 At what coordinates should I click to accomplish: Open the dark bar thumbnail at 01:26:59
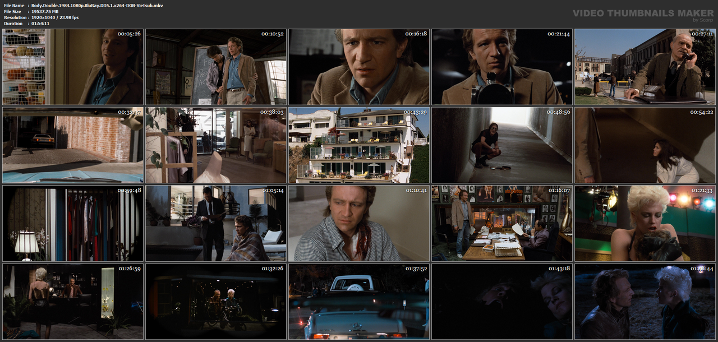coord(73,301)
